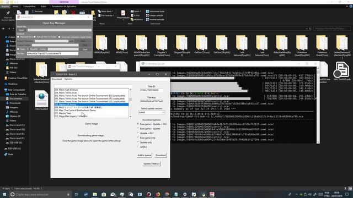
Task: Click the Histórico ribbon item
Action: 136,19
